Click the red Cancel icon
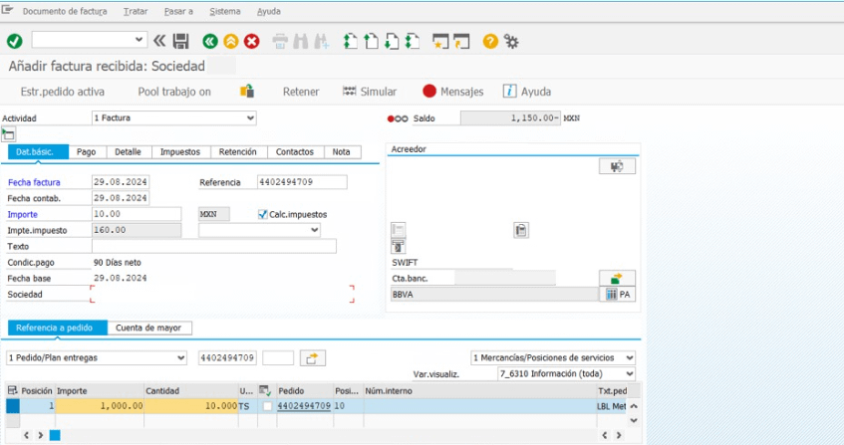Viewport: 844px width, 445px height. tap(251, 41)
